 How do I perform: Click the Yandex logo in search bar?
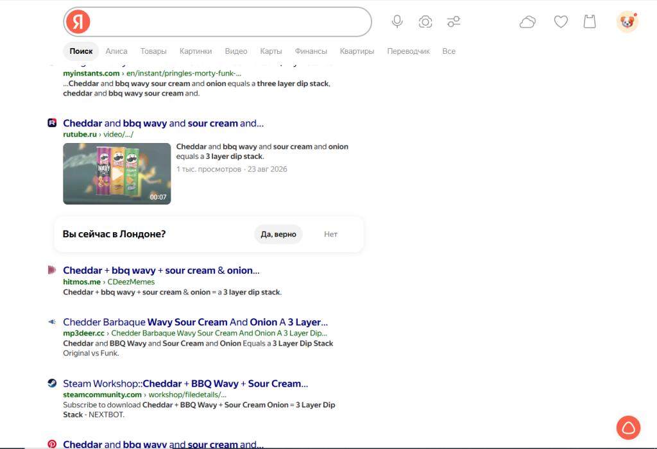click(78, 22)
